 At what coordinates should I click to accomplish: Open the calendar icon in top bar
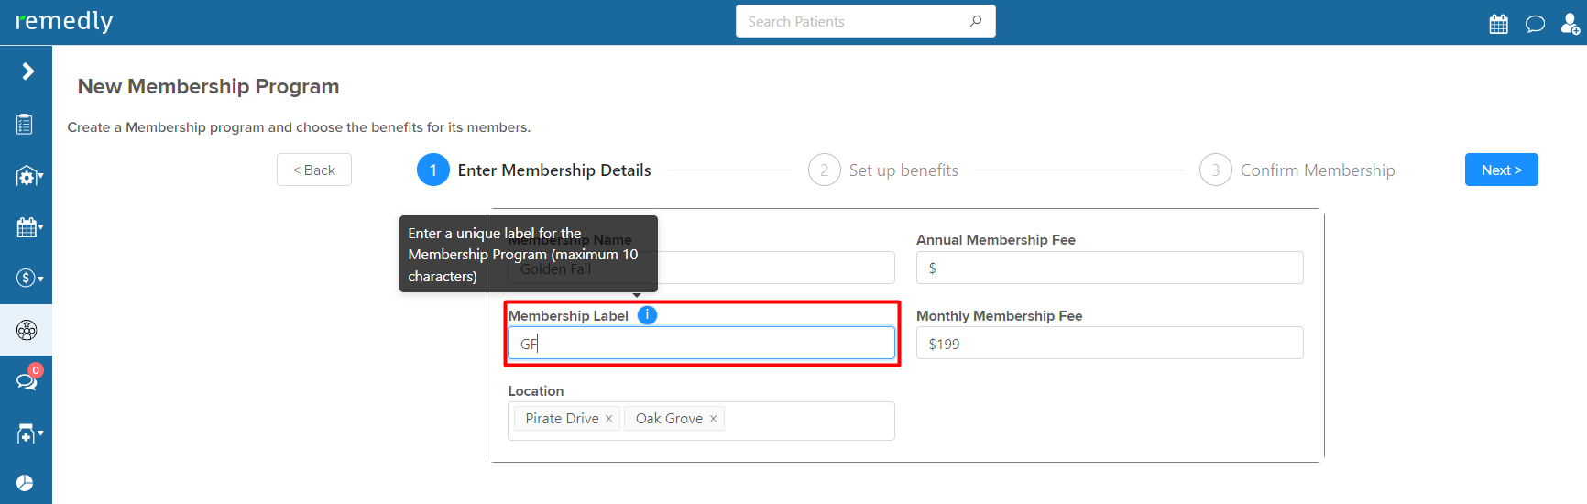click(x=1498, y=24)
